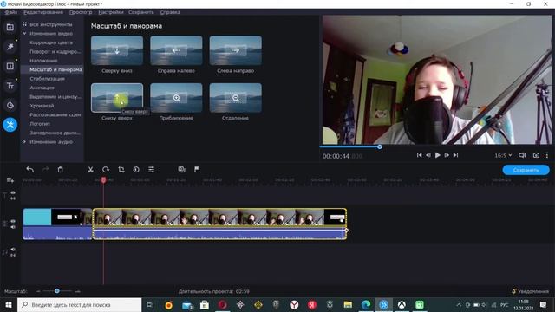Split clip with the scissors icon
555x312 pixels.
[x=90, y=170]
